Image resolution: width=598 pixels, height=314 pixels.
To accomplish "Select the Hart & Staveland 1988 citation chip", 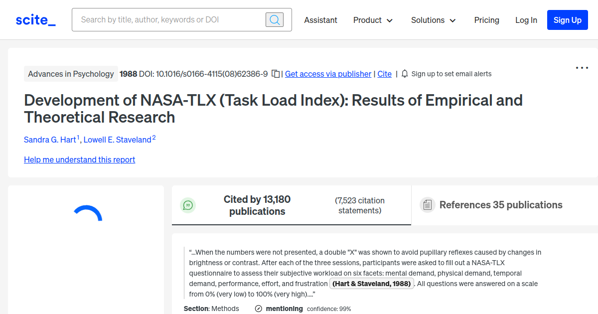I will [x=372, y=283].
